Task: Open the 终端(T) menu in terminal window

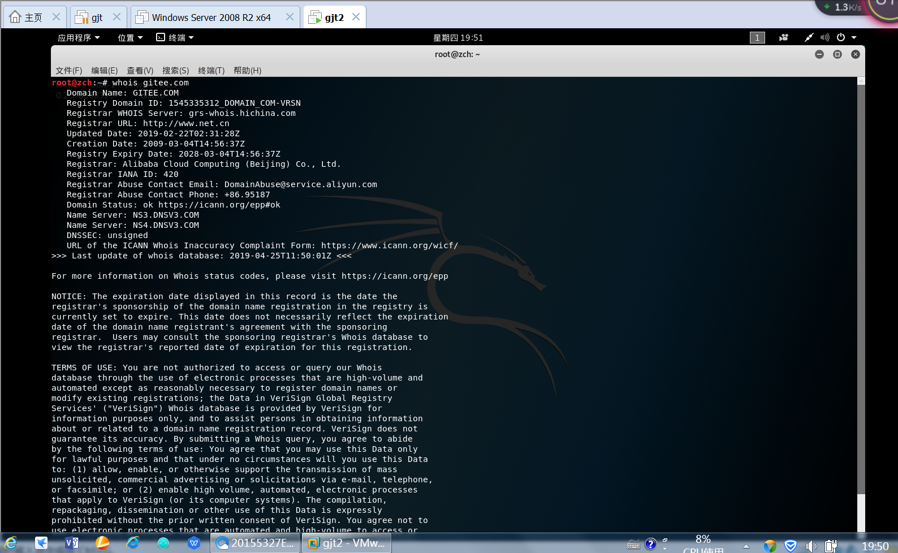Action: (211, 71)
